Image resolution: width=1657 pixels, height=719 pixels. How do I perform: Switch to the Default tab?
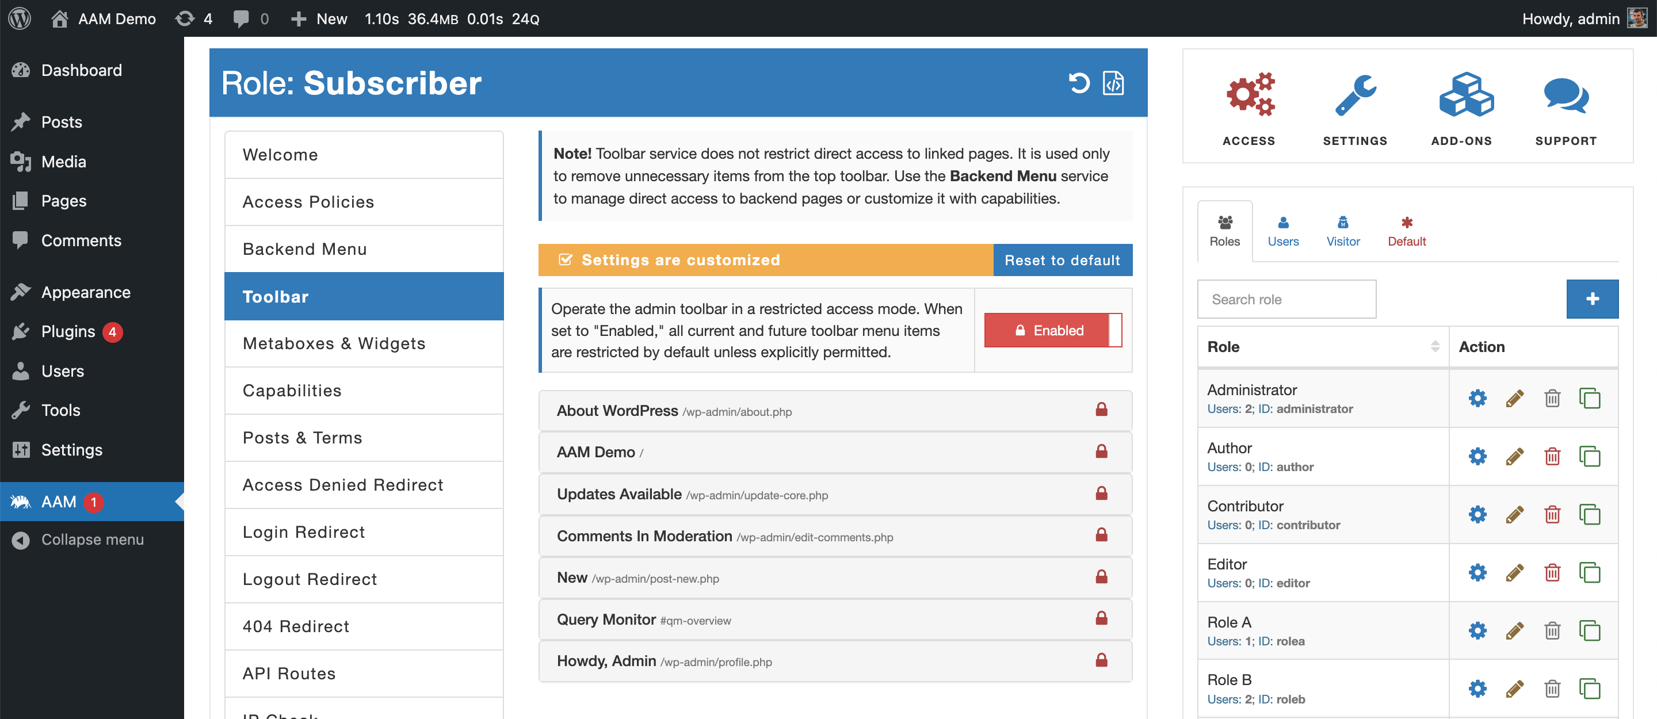tap(1406, 232)
